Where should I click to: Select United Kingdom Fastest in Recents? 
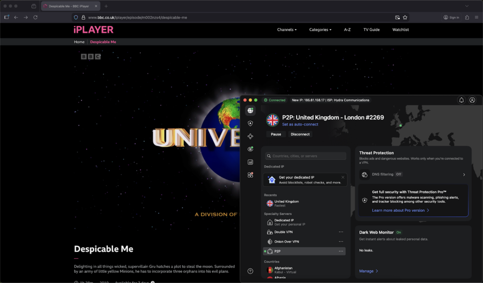[305, 203]
